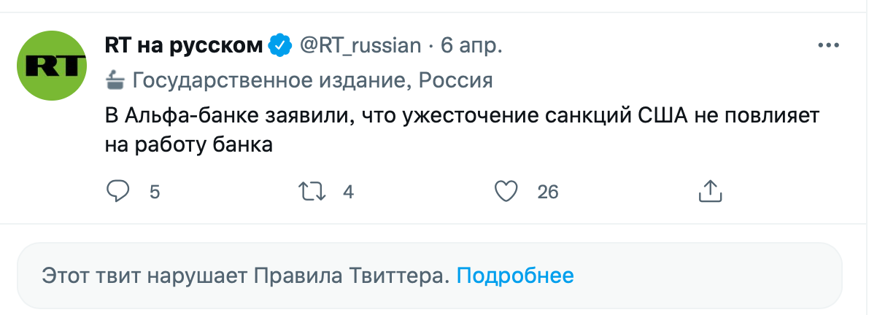877x315 pixels.
Task: Click the retweet count '4'
Action: coord(348,192)
